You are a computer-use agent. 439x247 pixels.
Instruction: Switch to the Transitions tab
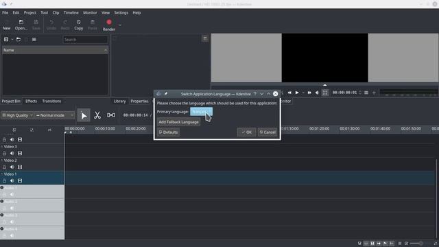pos(51,101)
